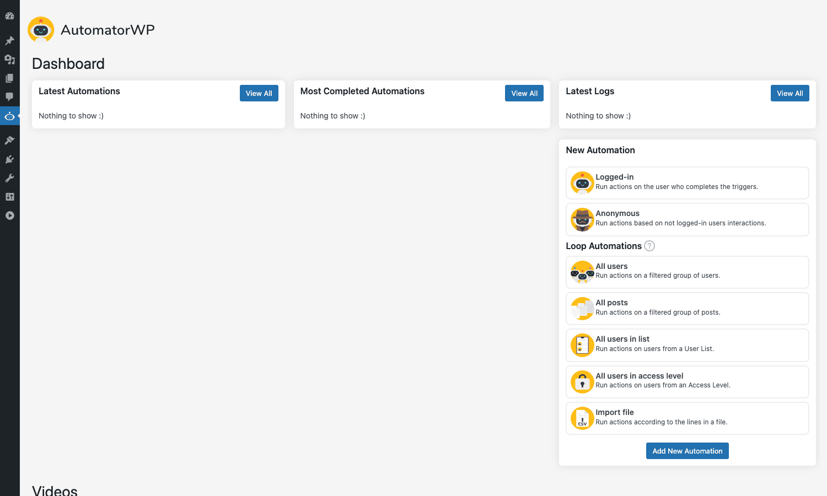Screen dimensions: 827x496
Task: View all Latest Logs
Action: tap(790, 93)
